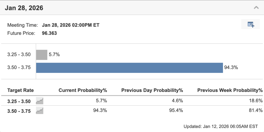
Task: Select the 3.25 - 3.50 table row label
Action: pyautogui.click(x=19, y=101)
